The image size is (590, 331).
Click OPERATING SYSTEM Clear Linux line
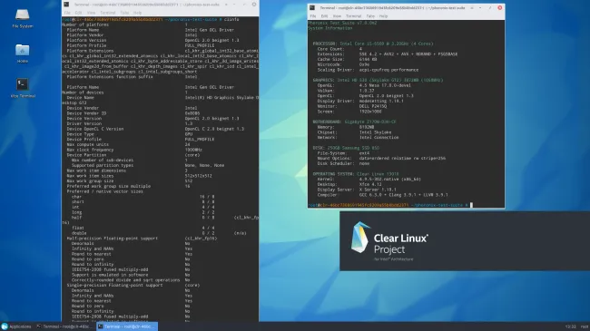tap(356, 174)
